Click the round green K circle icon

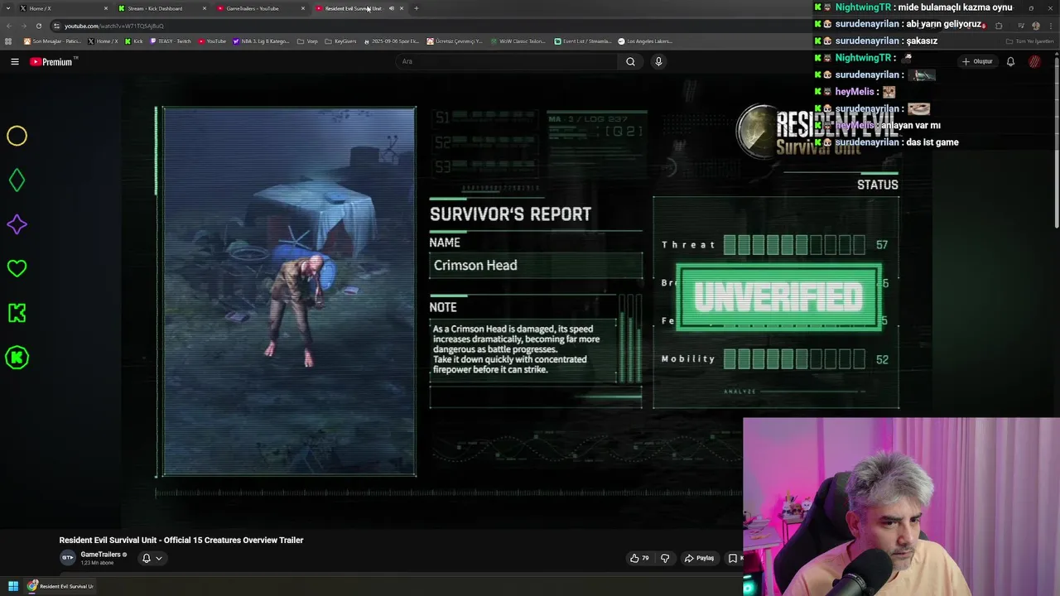pos(17,358)
